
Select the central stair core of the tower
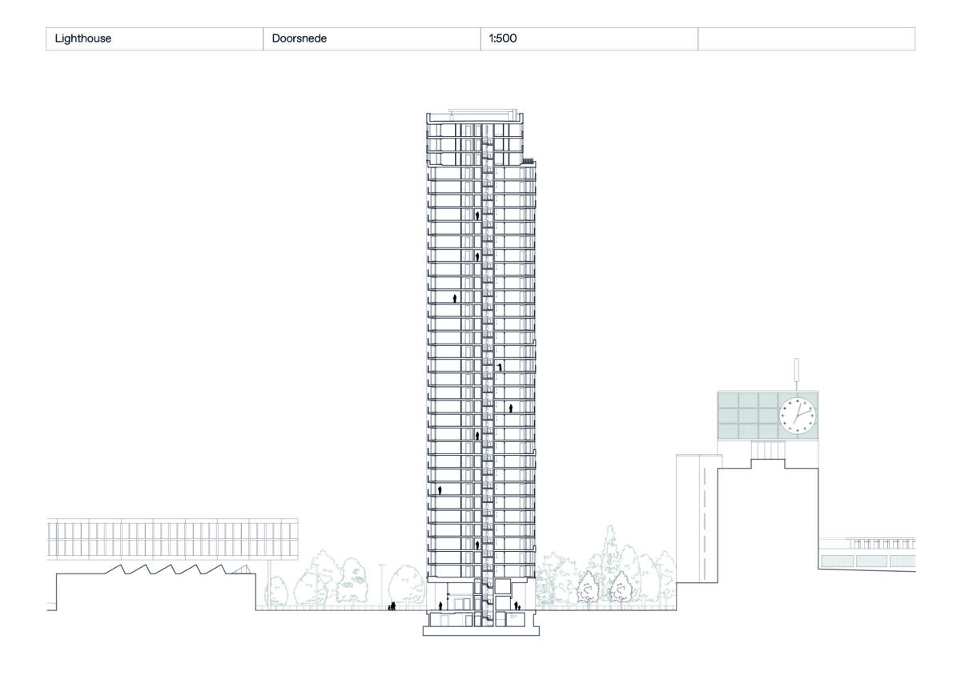487,360
